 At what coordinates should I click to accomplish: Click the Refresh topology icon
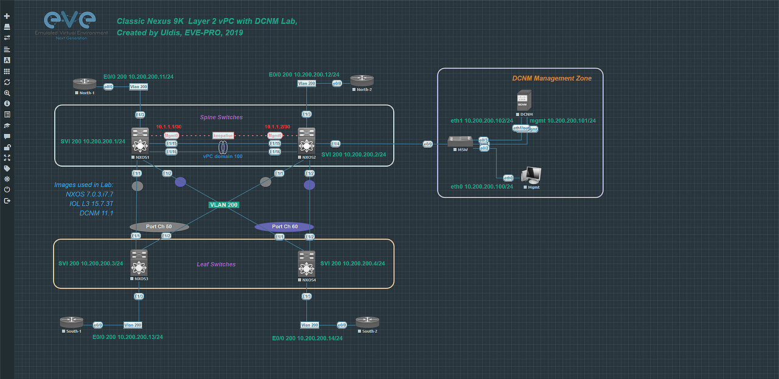[7, 82]
